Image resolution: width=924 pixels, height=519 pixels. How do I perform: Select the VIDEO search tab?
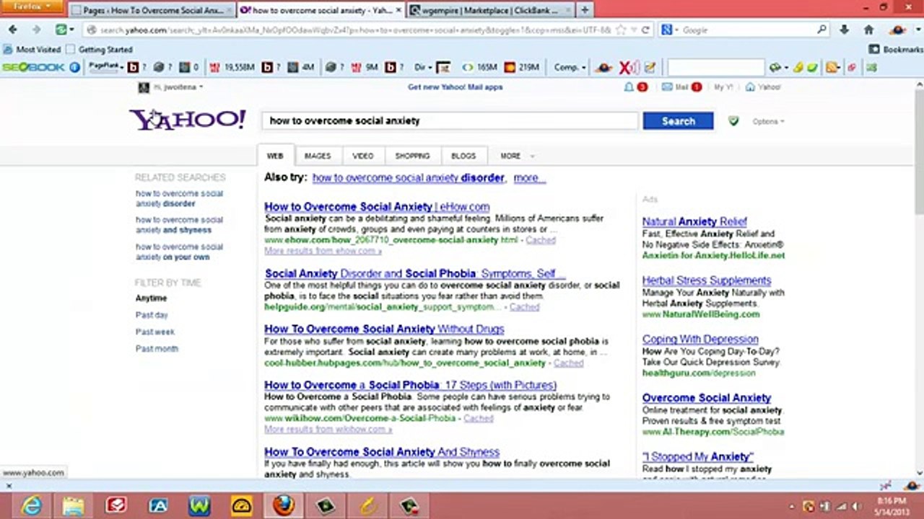click(363, 156)
